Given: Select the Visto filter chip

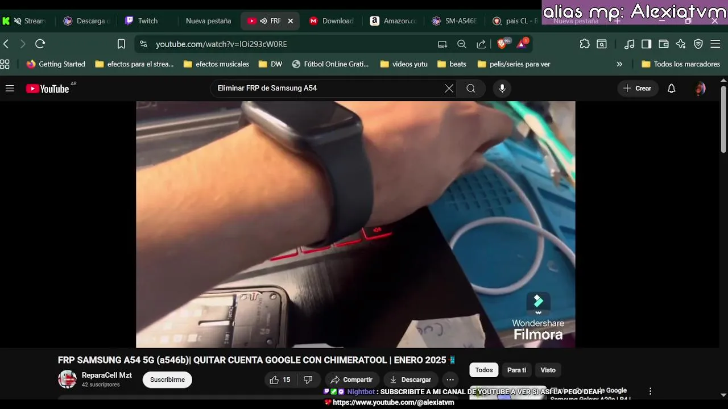Looking at the screenshot, I should [x=548, y=370].
